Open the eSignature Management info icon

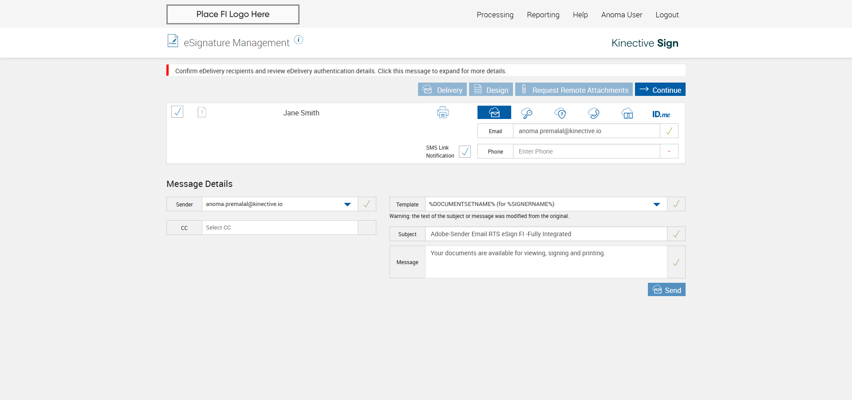click(x=299, y=40)
